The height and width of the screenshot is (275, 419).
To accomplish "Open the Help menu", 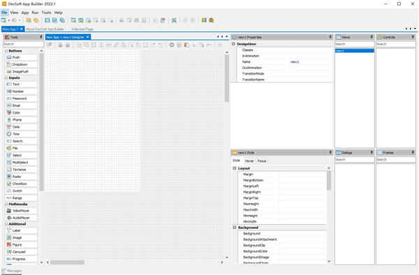I will (58, 13).
